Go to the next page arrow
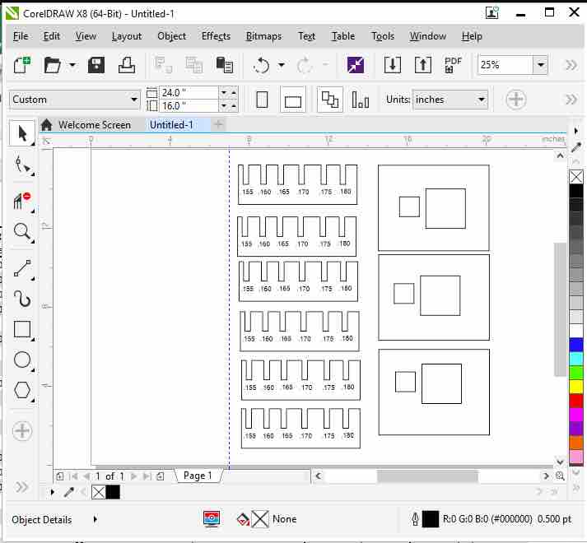The image size is (587, 543). (x=133, y=476)
